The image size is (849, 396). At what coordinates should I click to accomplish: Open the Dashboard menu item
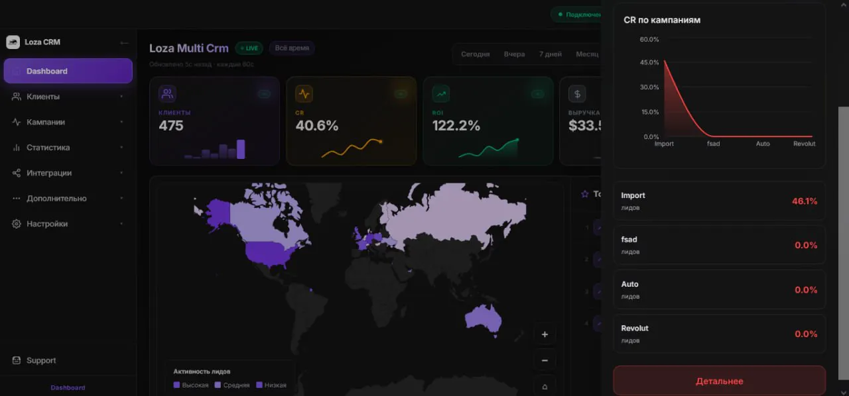pyautogui.click(x=68, y=71)
